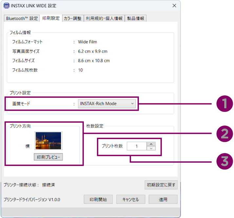Click the 印刷開始 button
This screenshot has height=218, width=234.
(98, 199)
